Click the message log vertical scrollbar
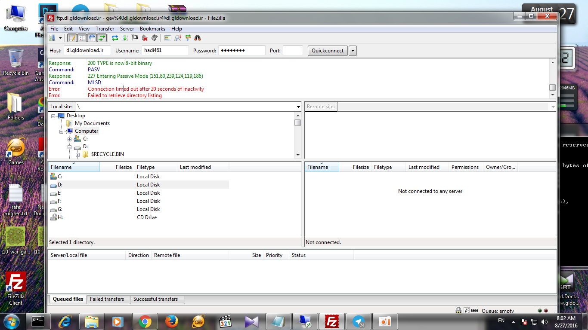The width and height of the screenshot is (588, 330). pyautogui.click(x=553, y=79)
